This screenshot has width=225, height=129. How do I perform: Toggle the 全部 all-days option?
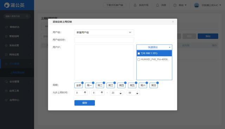point(79,85)
